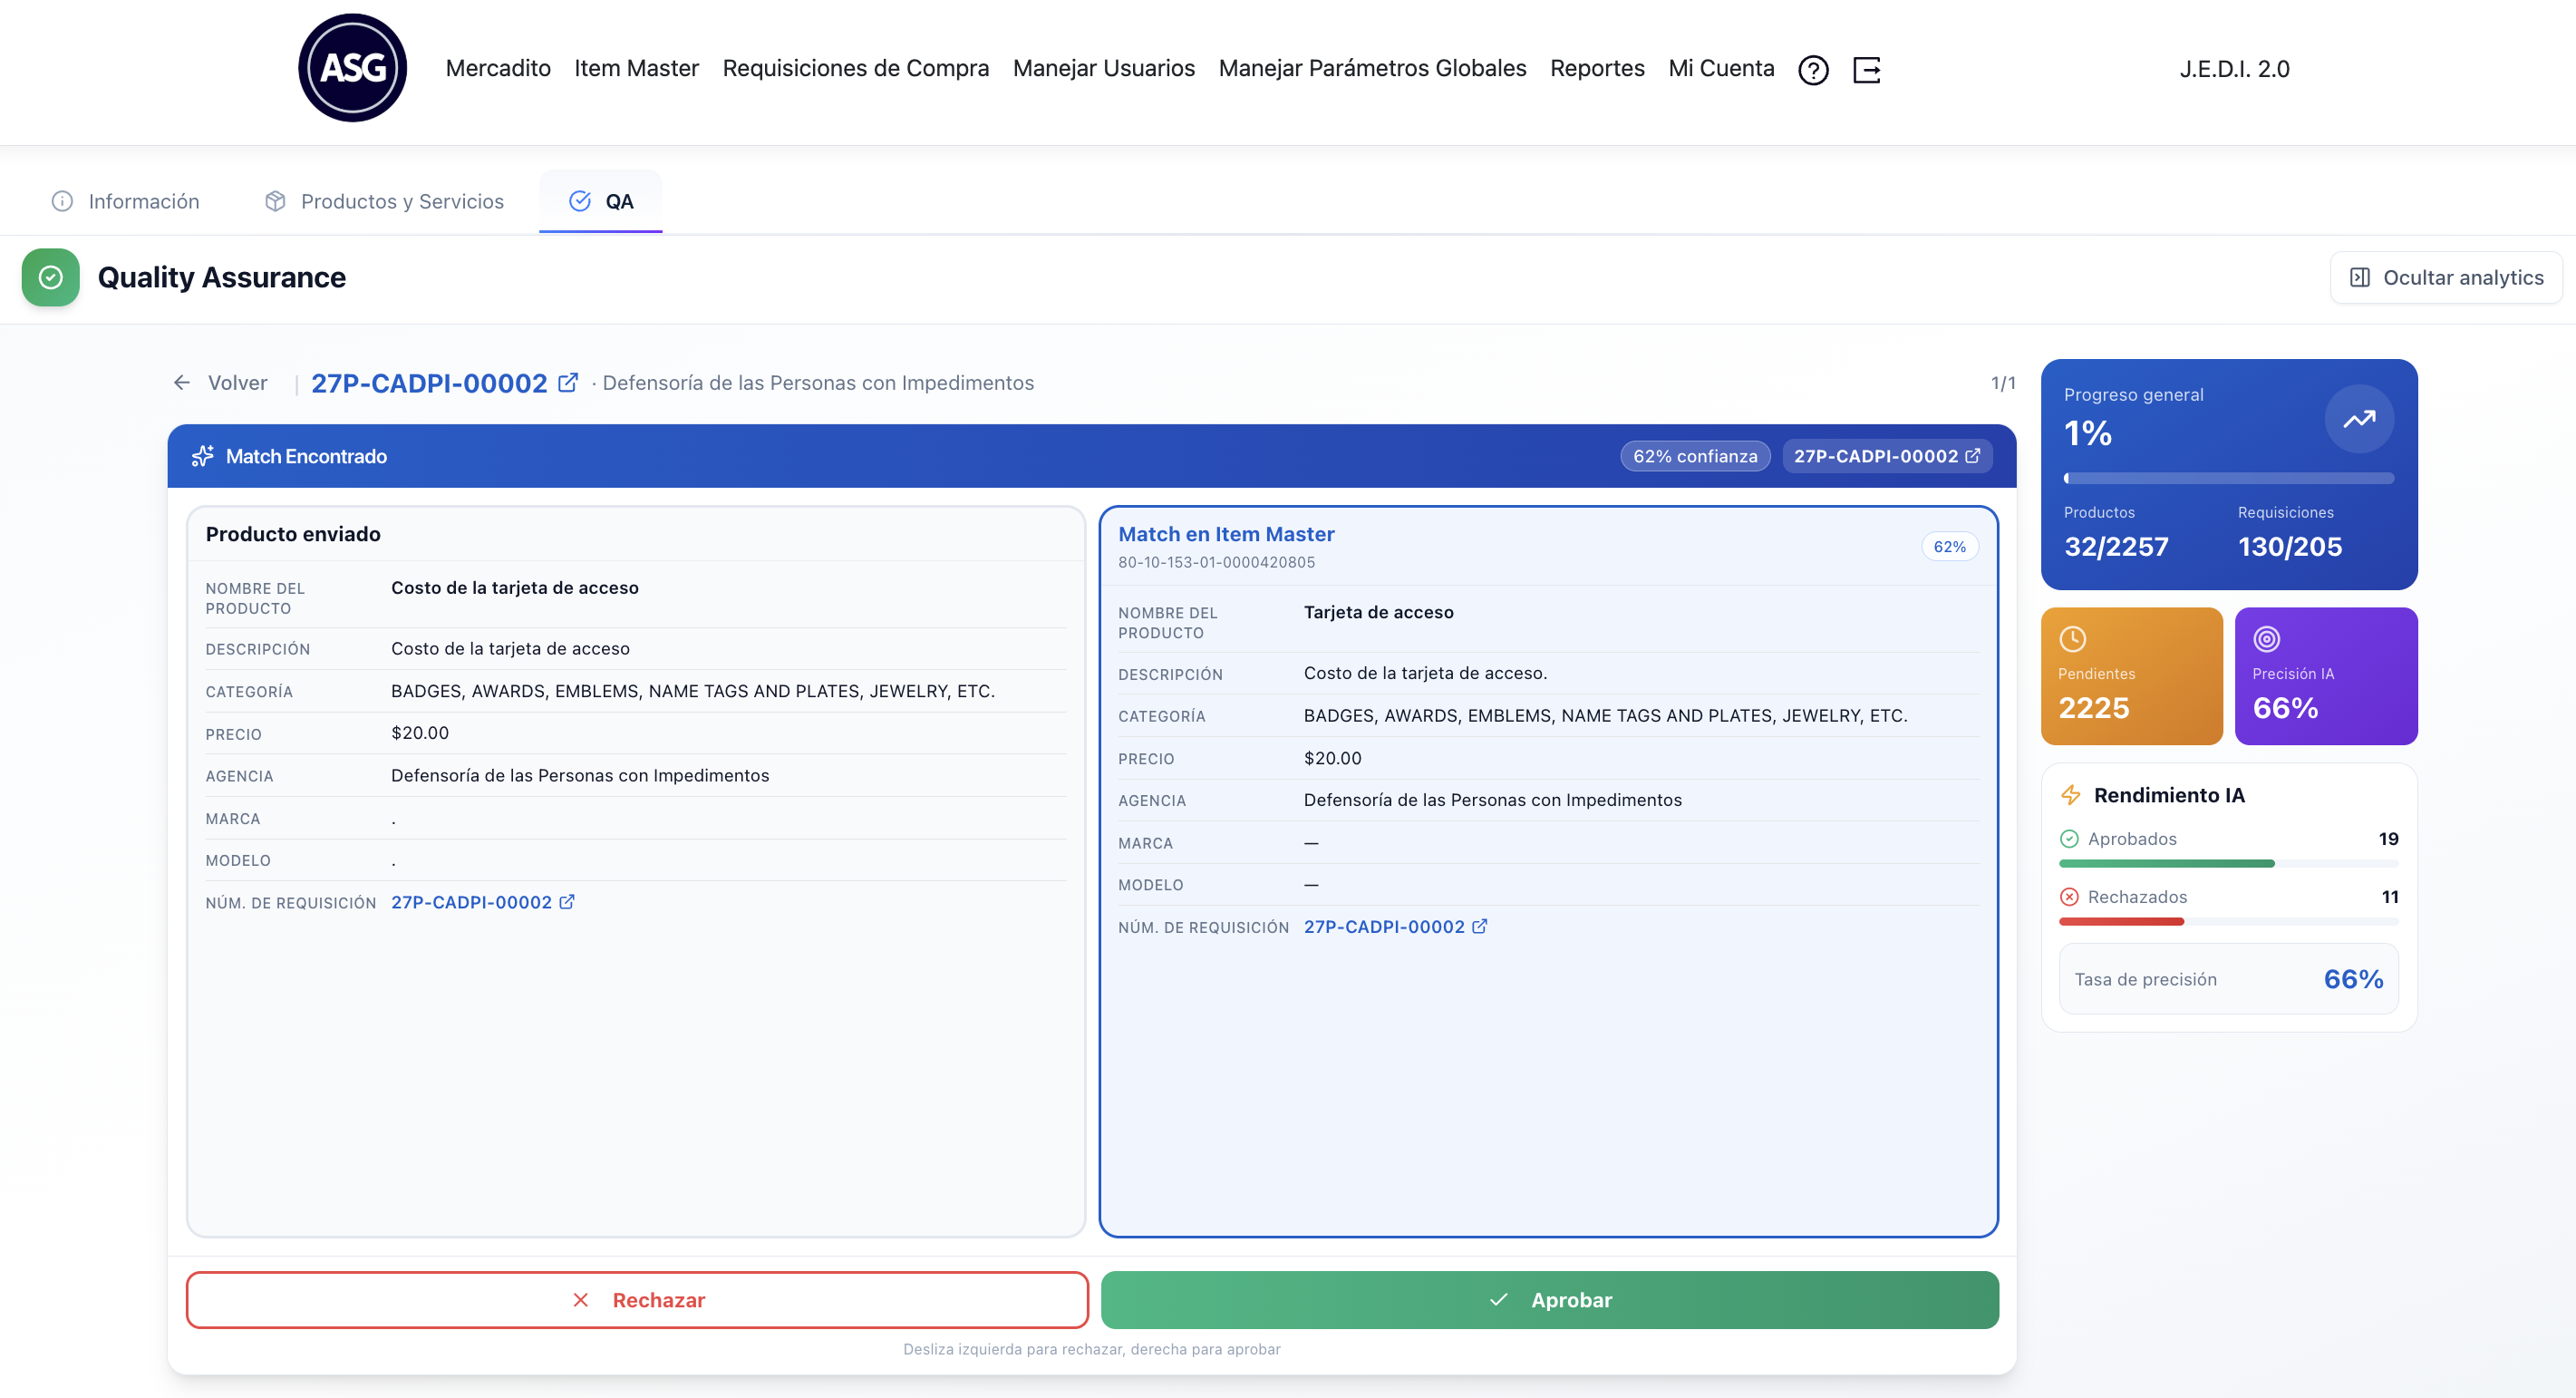Viewport: 2576px width, 1398px height.
Task: Click the green Aprobados progress bar
Action: tap(2229, 863)
